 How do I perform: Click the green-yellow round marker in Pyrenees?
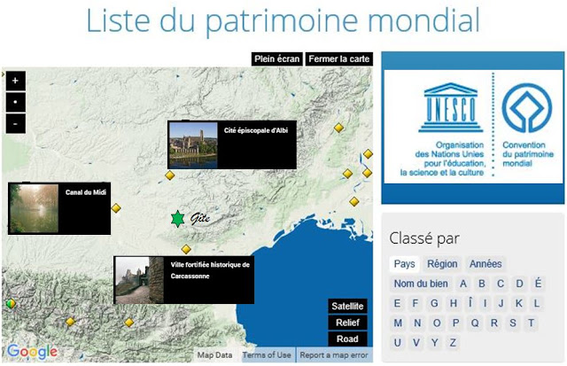click(x=11, y=303)
